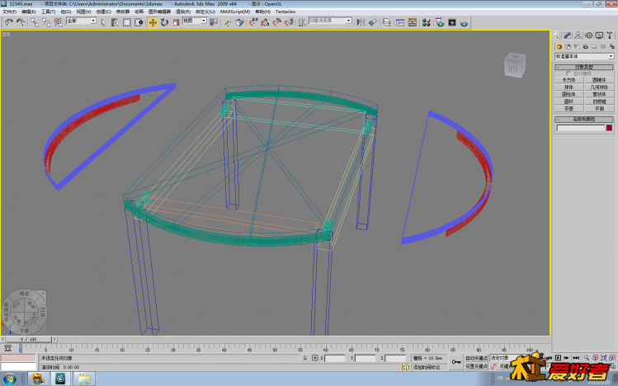
Task: Click the Mirror tool icon
Action: 361,22
